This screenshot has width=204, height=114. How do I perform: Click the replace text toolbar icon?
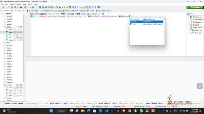click(78, 7)
